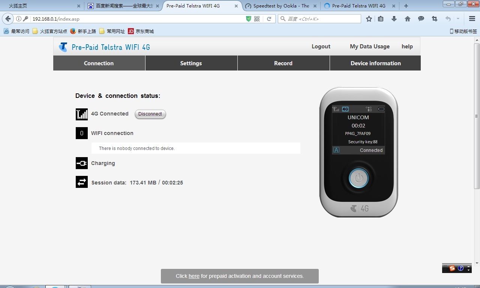Click the input method help question icon
480x288 pixels.
tap(460, 268)
